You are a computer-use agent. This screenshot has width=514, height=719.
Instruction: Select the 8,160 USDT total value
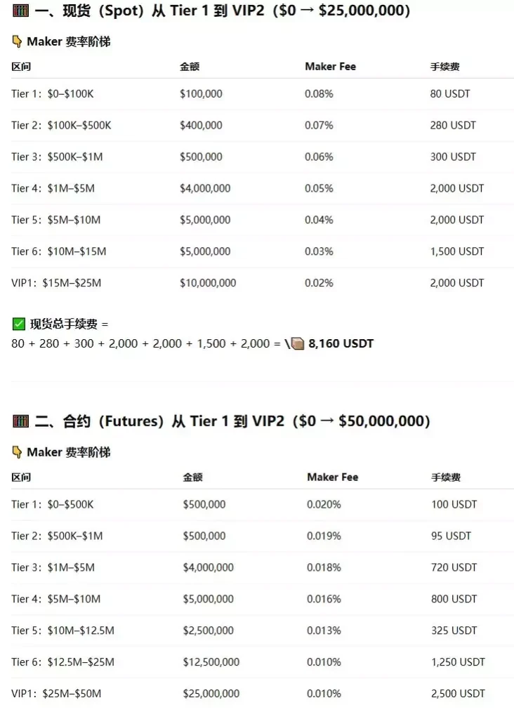tap(341, 344)
